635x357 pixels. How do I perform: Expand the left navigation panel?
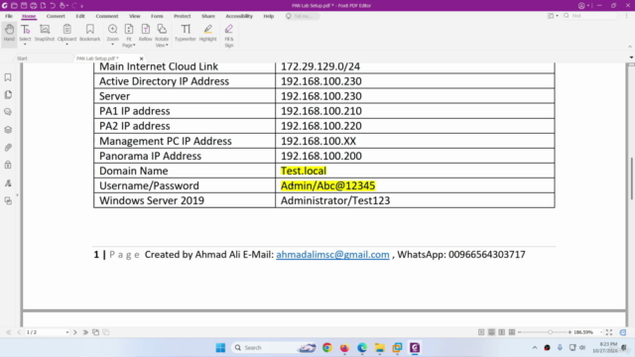17,195
